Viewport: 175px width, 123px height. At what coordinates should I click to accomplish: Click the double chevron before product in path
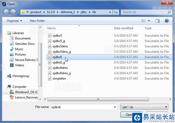(x=27, y=12)
